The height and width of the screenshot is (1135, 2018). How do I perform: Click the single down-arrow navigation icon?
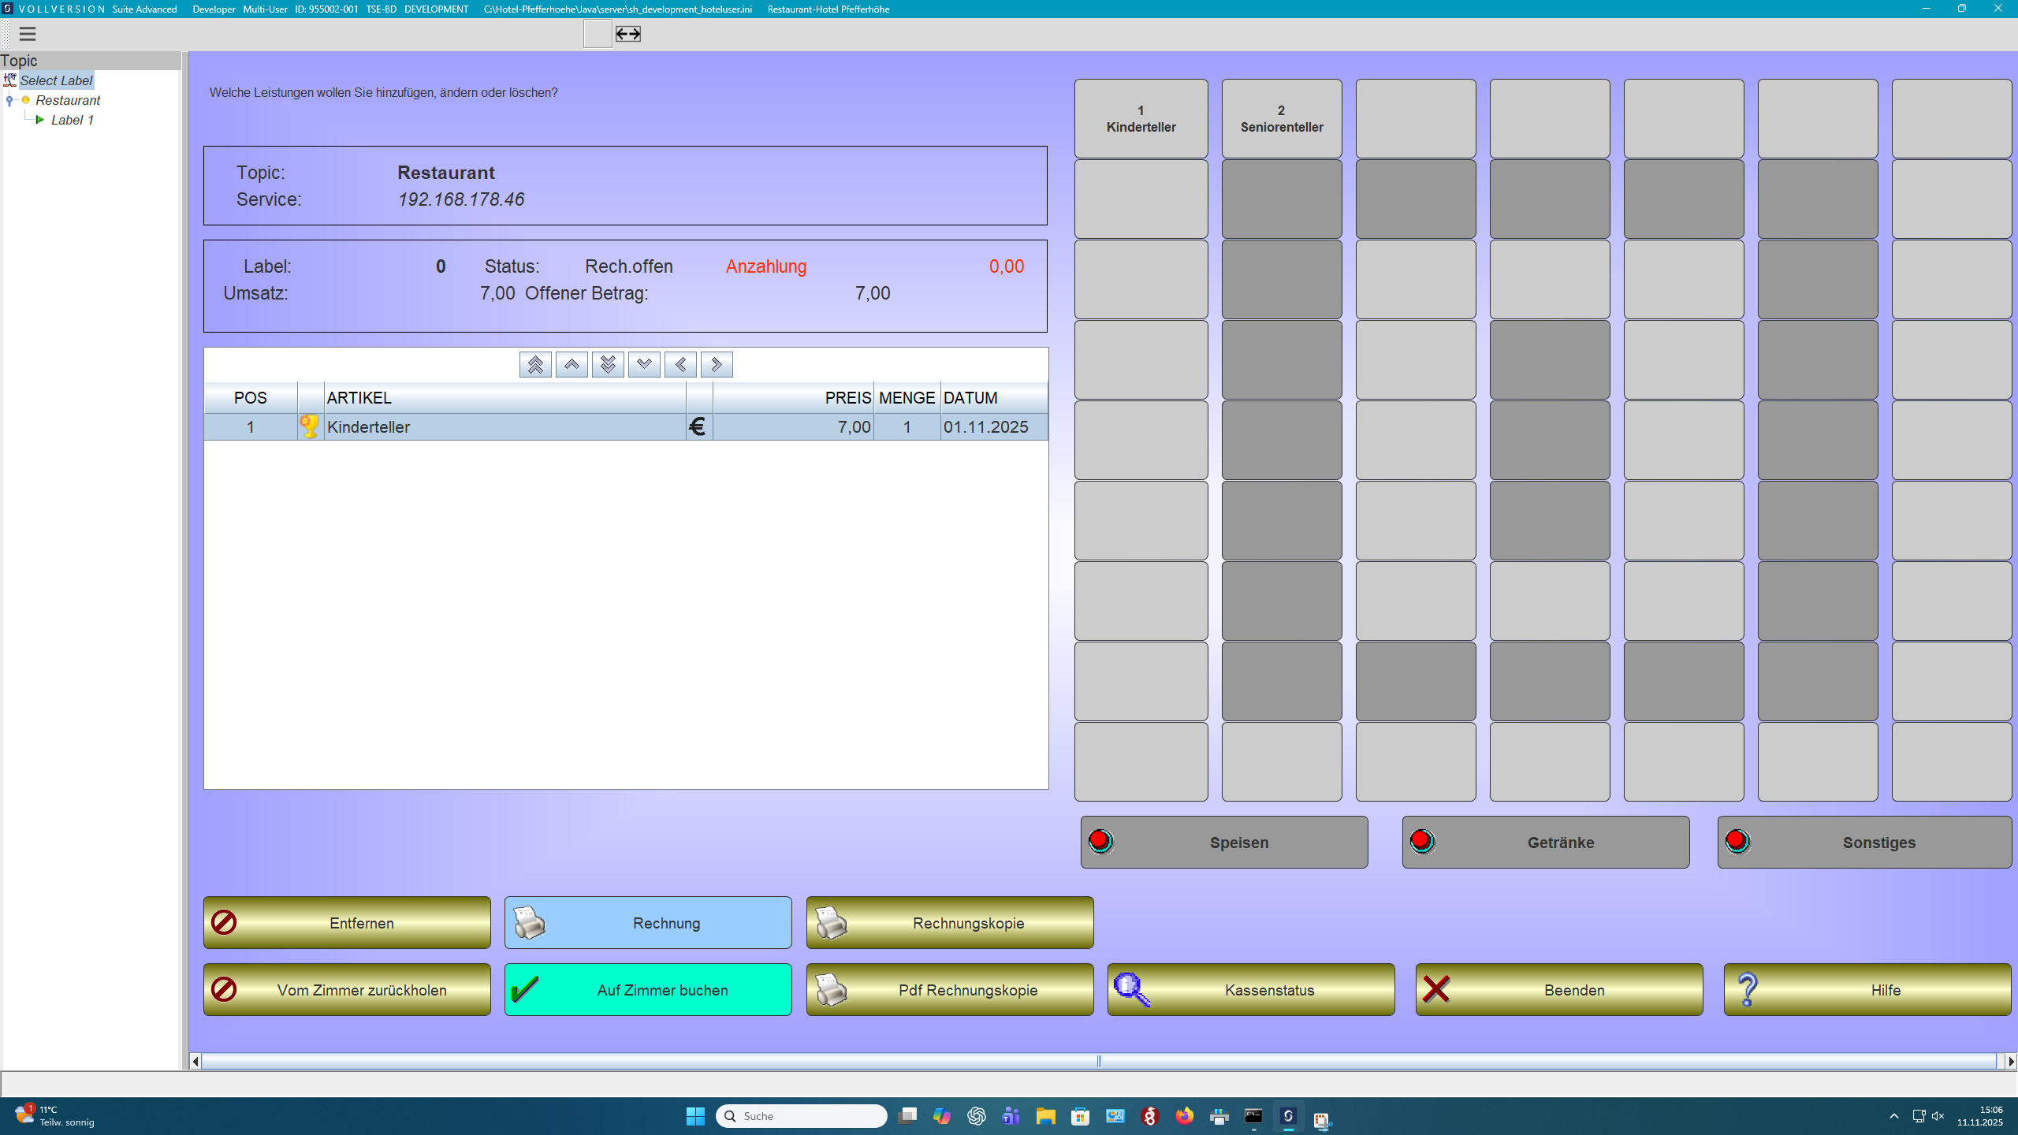644,364
